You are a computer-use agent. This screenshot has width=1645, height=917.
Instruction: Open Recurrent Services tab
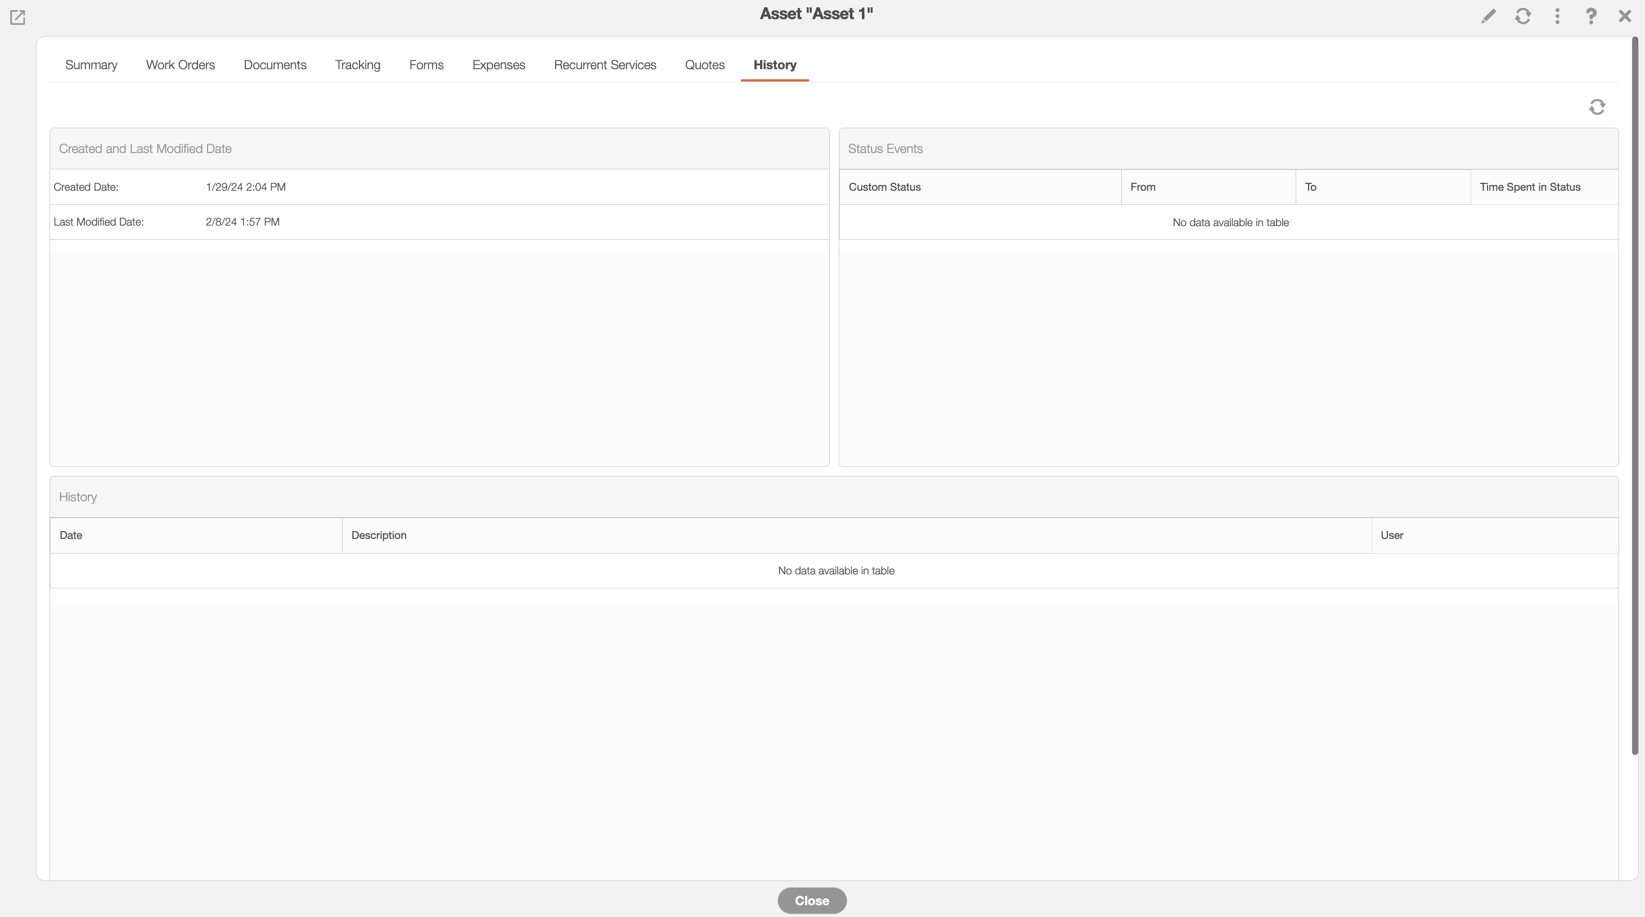[x=605, y=65]
